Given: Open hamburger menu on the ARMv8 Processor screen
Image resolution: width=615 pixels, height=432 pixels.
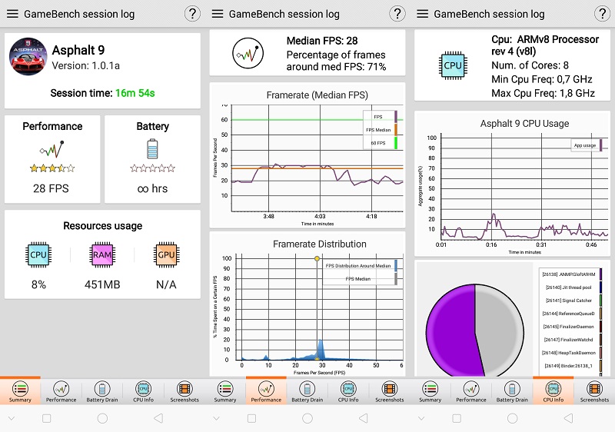Looking at the screenshot, I should [422, 14].
